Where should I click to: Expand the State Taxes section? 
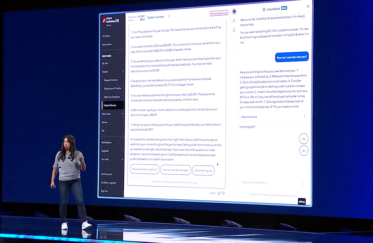[122, 114]
